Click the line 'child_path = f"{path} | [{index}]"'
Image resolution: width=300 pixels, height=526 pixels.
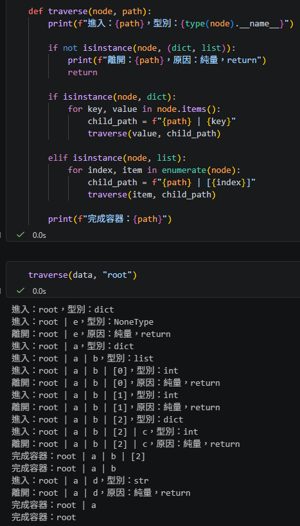(172, 183)
